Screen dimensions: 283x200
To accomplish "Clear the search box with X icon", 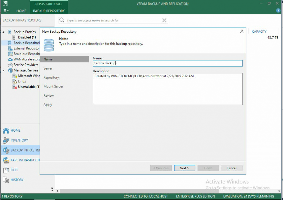I will click(x=164, y=20).
